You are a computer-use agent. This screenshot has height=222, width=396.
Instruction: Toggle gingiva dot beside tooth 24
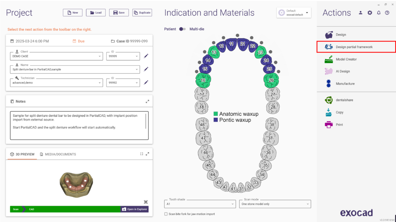pyautogui.click(x=276, y=62)
